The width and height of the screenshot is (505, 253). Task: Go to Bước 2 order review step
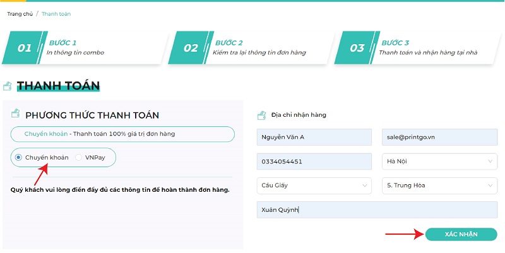pos(260,48)
